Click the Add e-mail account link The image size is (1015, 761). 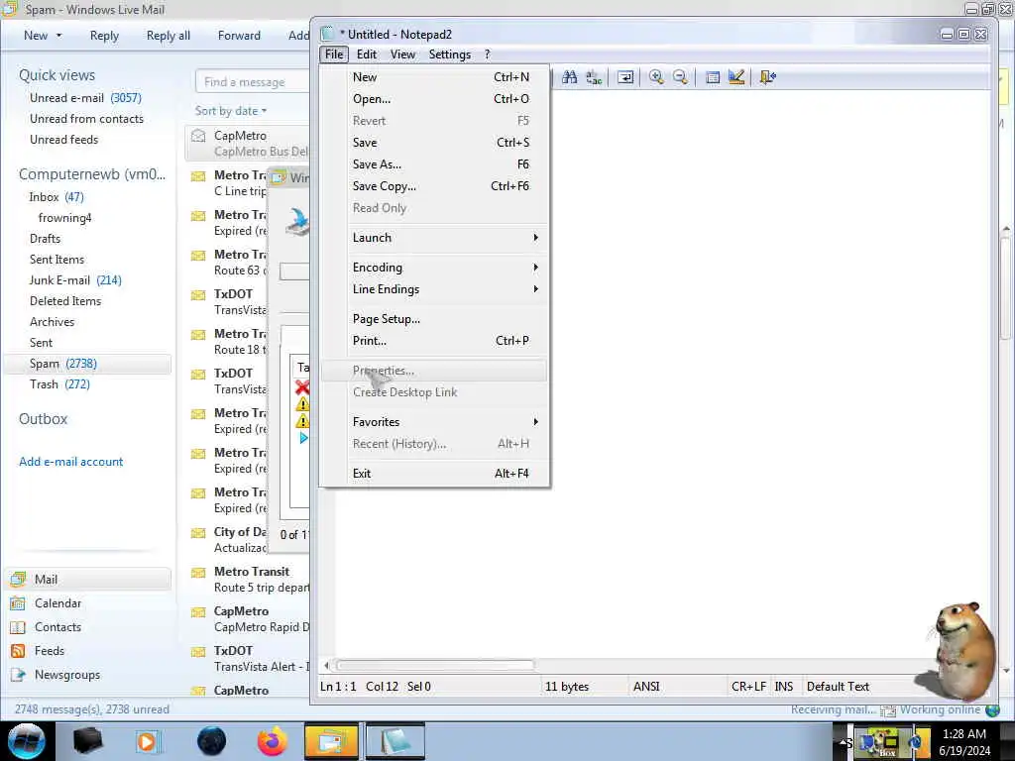[x=71, y=462]
